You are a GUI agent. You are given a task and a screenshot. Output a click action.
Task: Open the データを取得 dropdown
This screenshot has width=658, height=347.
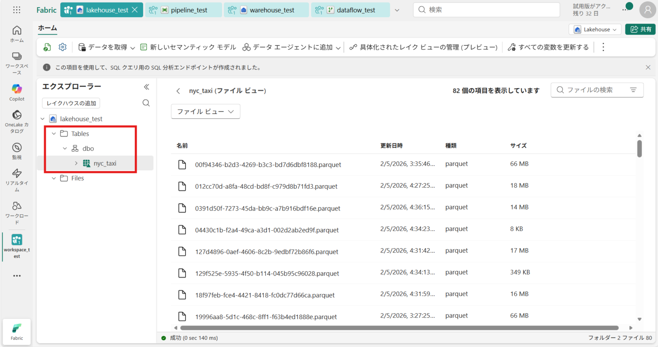coord(107,47)
